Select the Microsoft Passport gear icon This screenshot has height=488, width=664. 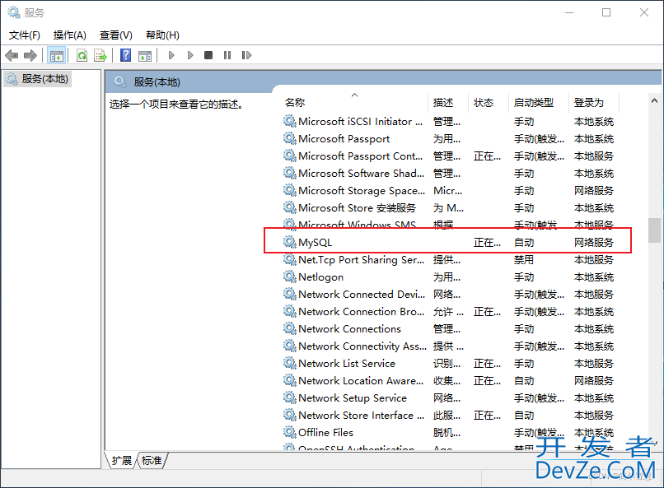[290, 138]
